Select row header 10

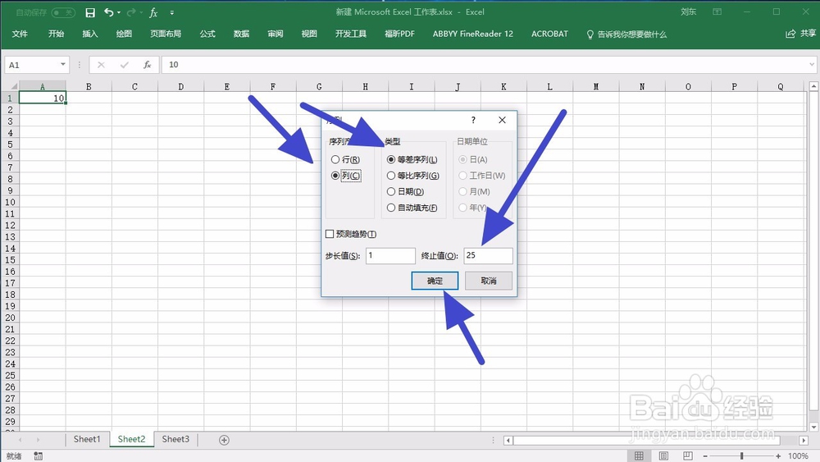(10, 203)
